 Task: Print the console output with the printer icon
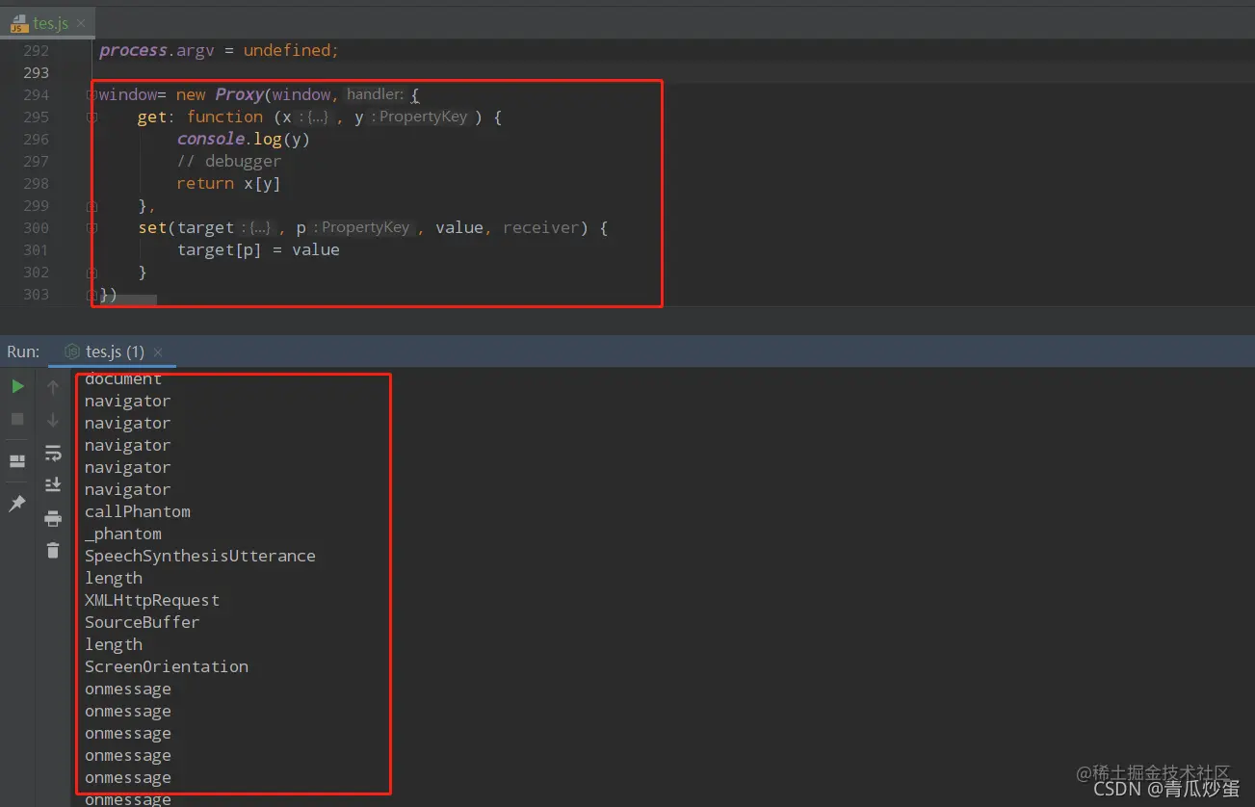pos(53,519)
